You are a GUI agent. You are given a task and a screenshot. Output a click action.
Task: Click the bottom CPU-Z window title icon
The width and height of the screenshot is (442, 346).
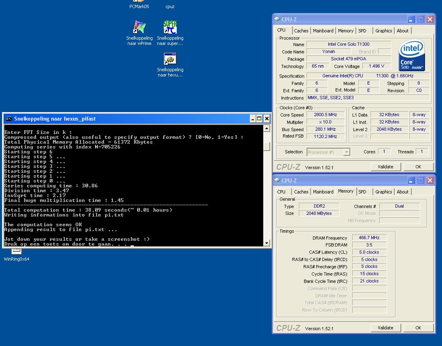tap(277, 180)
